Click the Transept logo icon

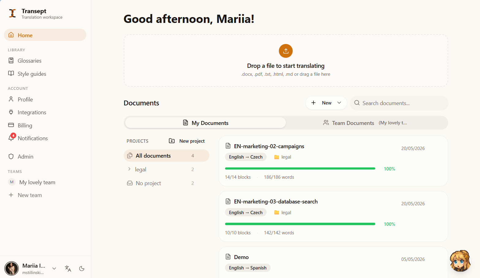point(12,13)
